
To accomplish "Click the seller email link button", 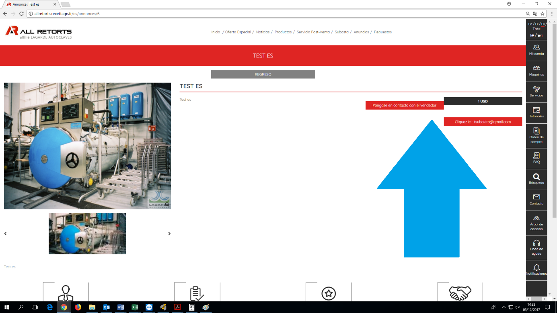I will click(483, 122).
